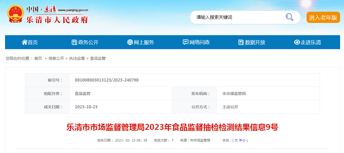Go to 首页 in the breadcrumb

pos(38,58)
